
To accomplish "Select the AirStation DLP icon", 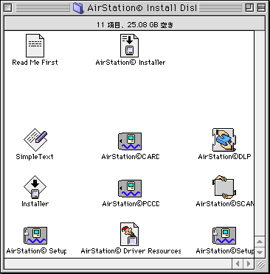I will coord(224,140).
